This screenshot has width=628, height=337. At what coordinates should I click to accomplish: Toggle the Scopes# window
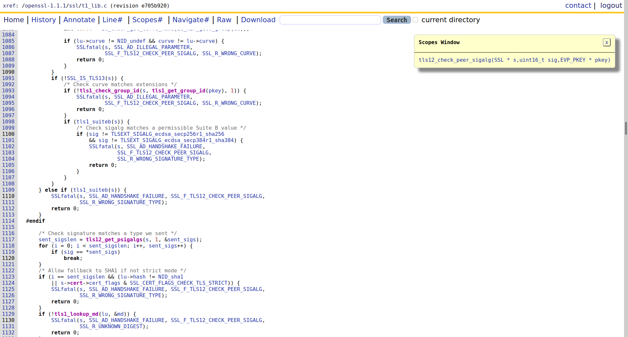(147, 20)
